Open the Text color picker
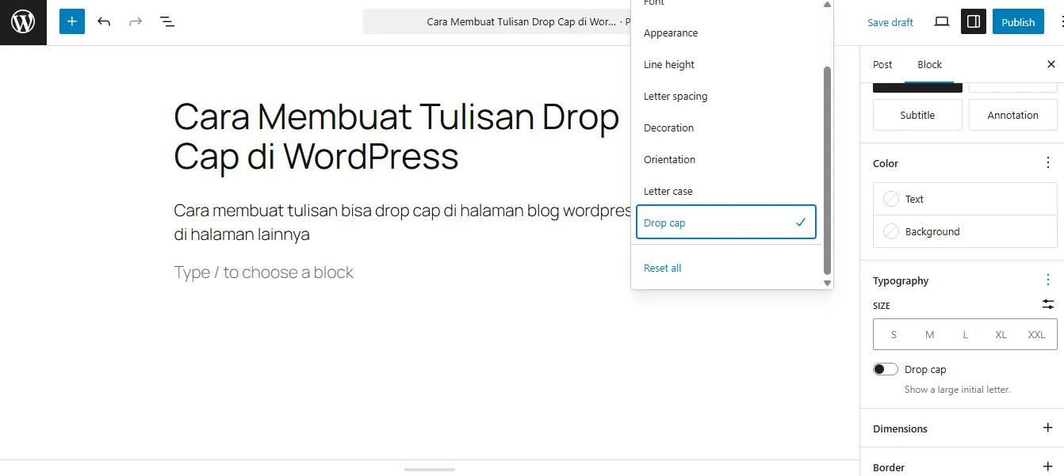The height and width of the screenshot is (476, 1064). tap(965, 199)
